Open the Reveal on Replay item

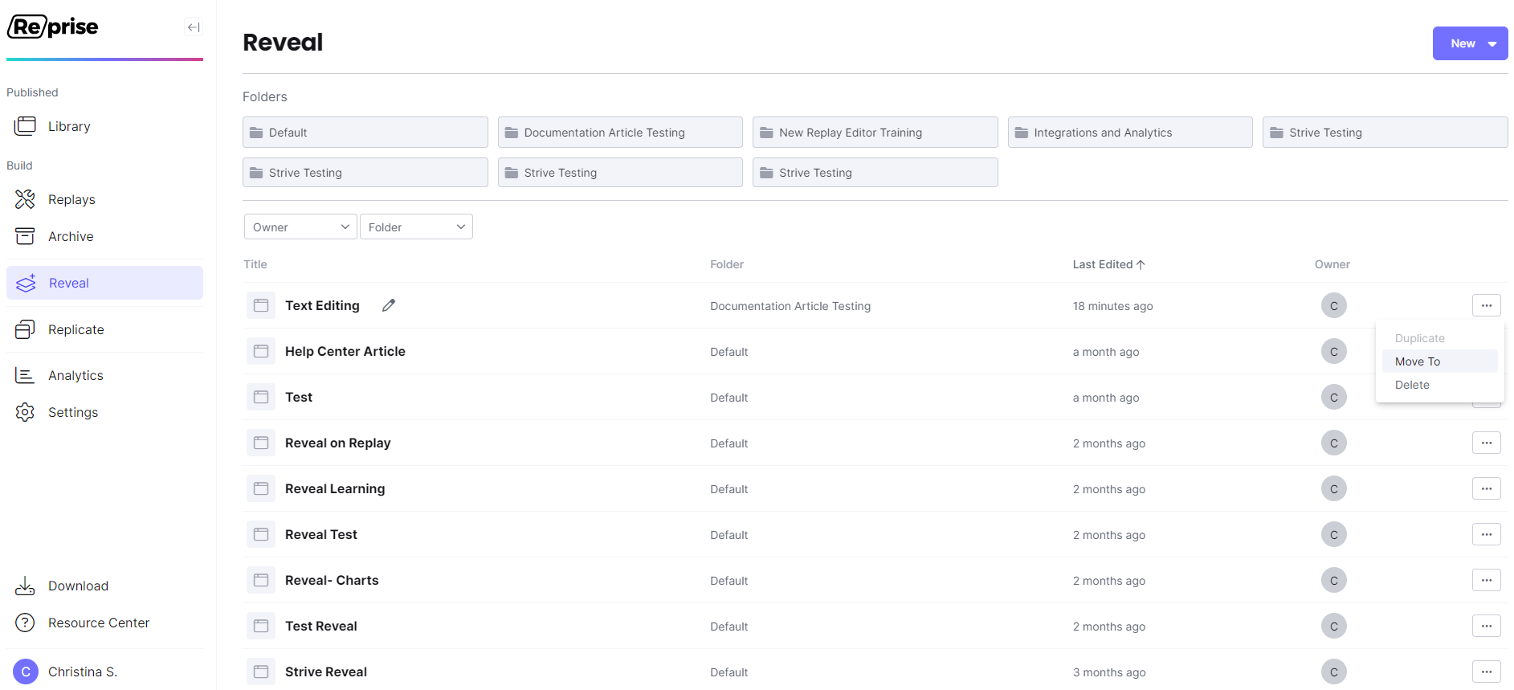pos(337,443)
